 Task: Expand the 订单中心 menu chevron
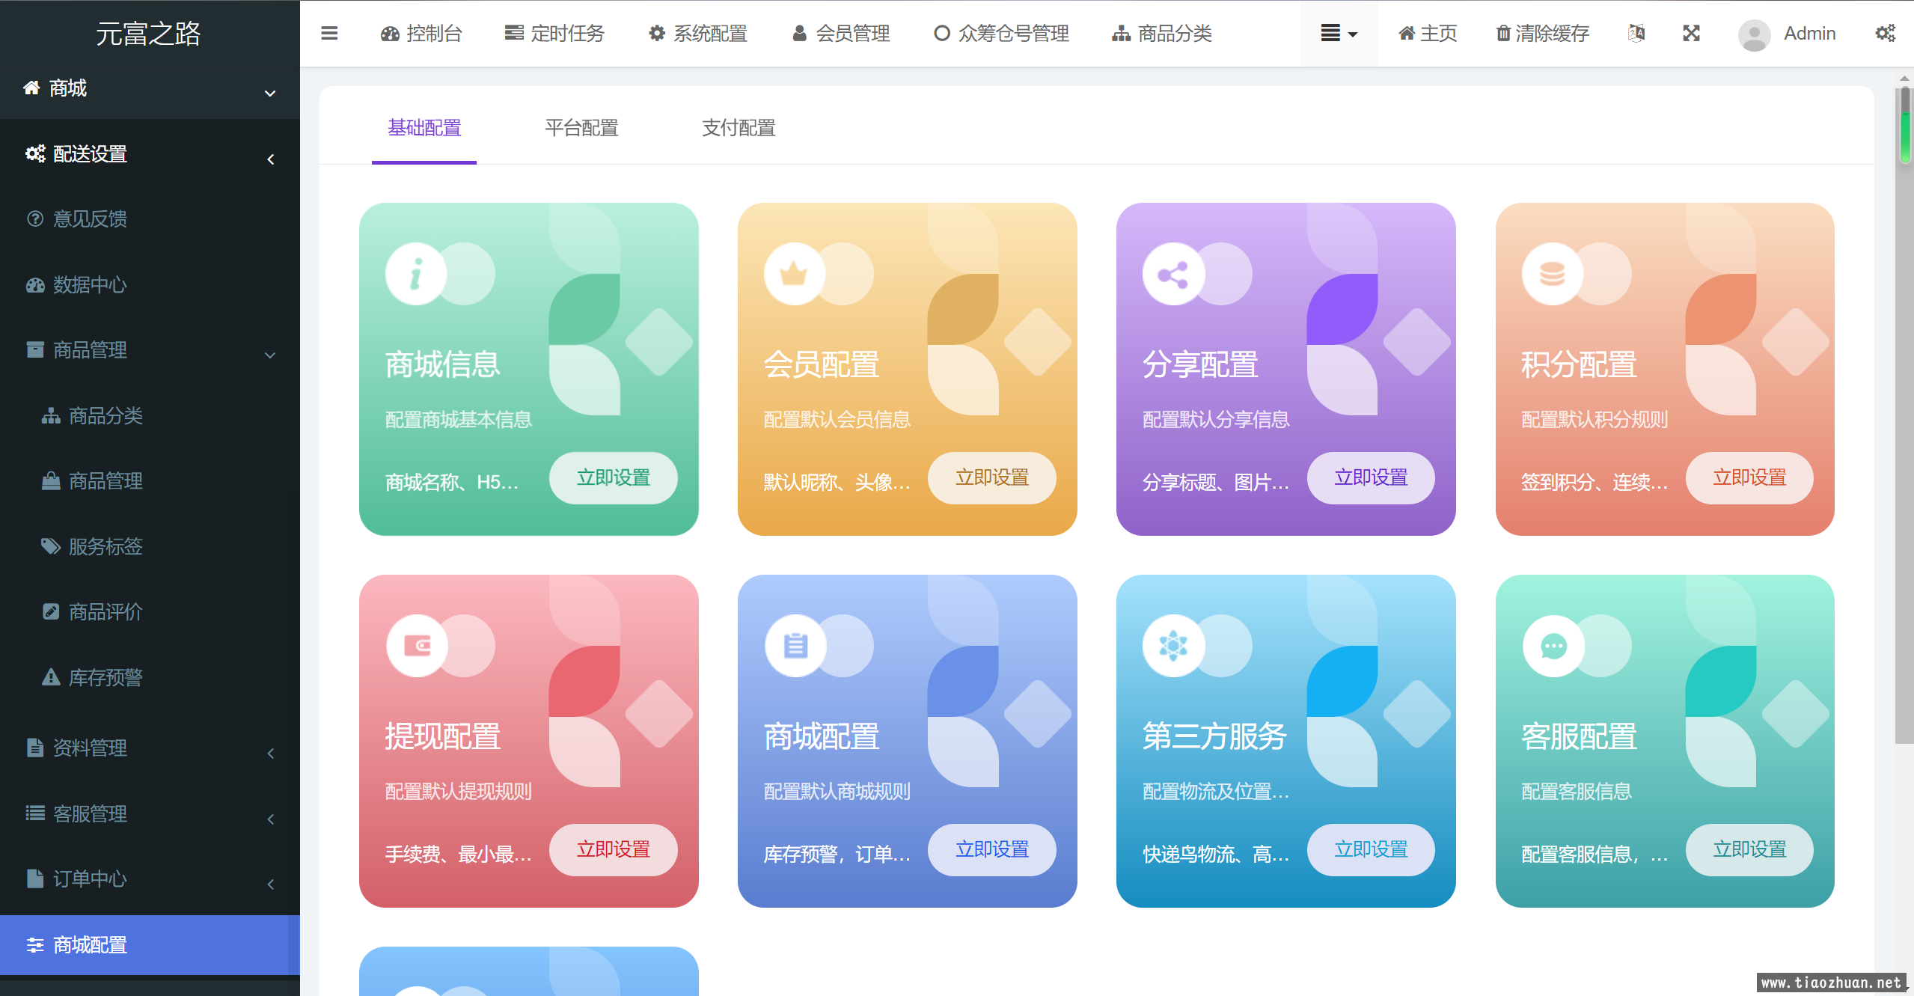271,885
